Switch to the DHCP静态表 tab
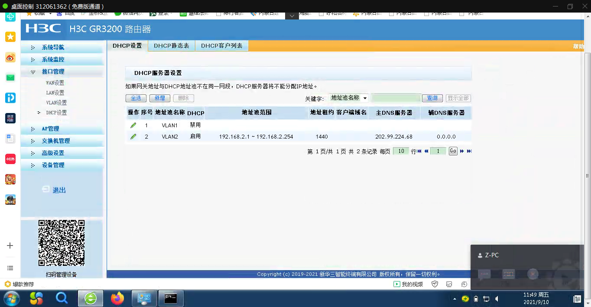Screen dimensions: 591x307 (172, 45)
